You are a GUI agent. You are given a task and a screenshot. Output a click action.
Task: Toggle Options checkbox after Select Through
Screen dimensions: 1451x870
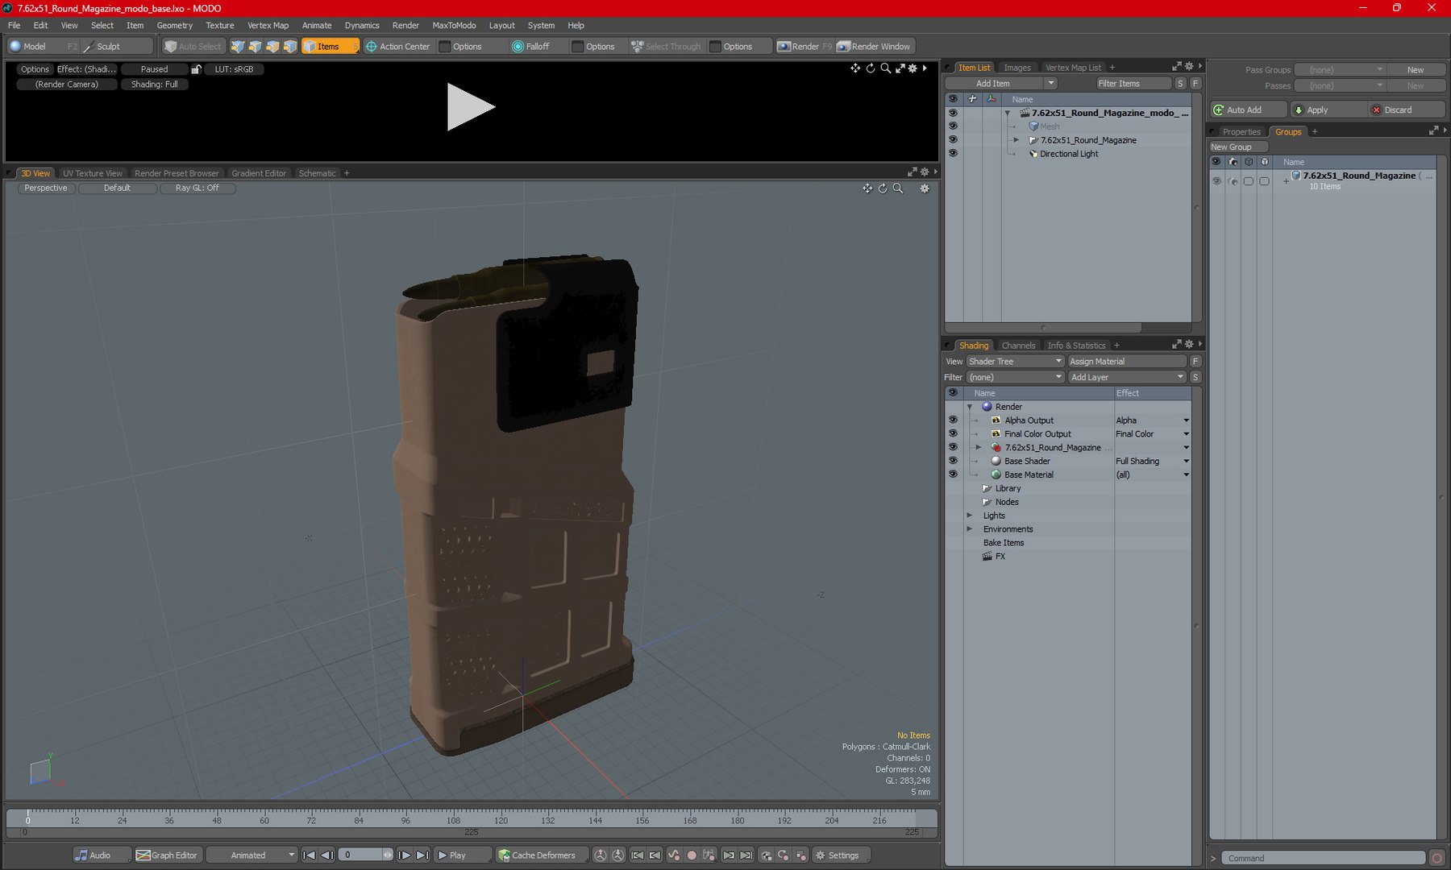click(715, 47)
